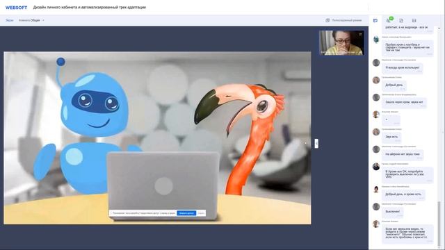Click the WEBSOFT logo
Screen dimensions: 445x250
(x=16, y=8)
